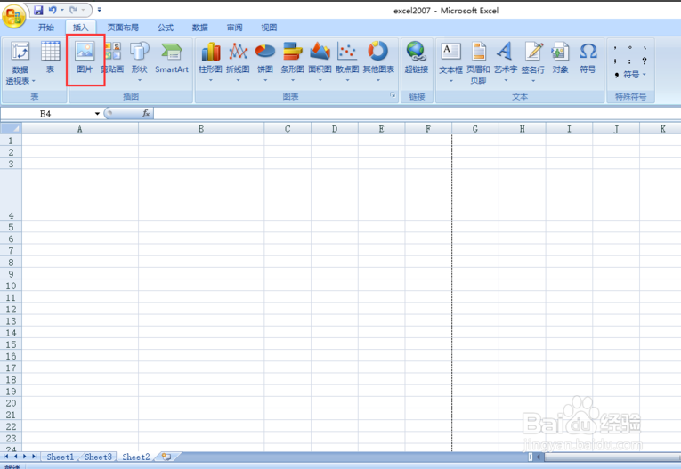Image resolution: width=681 pixels, height=469 pixels.
Task: Open the 公式 tab
Action: click(166, 28)
